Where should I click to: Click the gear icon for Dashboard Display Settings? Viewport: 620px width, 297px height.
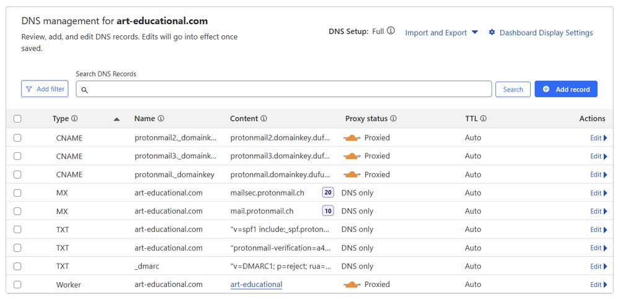point(492,33)
